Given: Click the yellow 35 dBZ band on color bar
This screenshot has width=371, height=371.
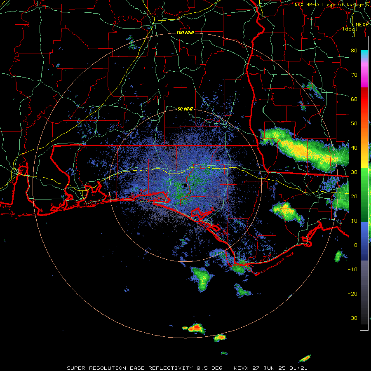Looking at the screenshot, I should click(x=364, y=161).
